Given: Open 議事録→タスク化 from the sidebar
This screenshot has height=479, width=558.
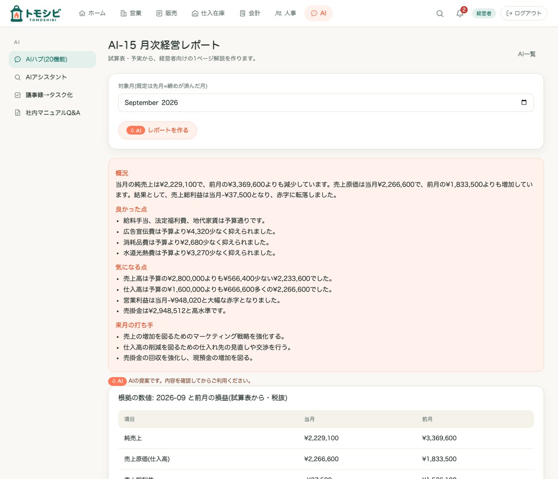Looking at the screenshot, I should click(x=52, y=95).
